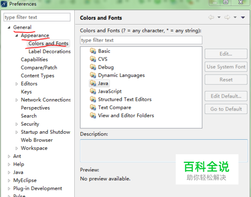251x197 pixels.
Task: Expand the top-level Java preferences node
Action: (9, 172)
